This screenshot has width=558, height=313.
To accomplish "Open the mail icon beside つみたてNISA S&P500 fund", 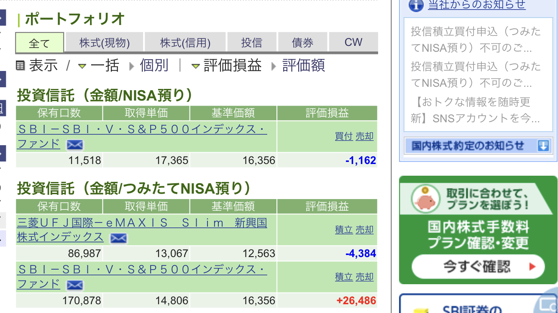I will 75,285.
